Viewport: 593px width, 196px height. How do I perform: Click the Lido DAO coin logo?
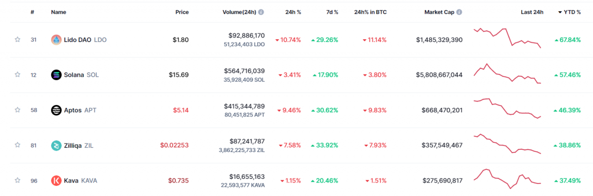coord(56,40)
